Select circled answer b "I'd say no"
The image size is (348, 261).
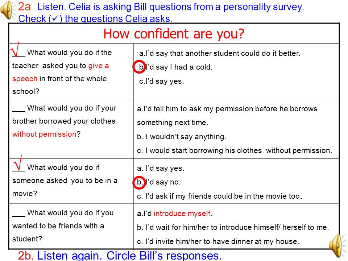(x=157, y=182)
